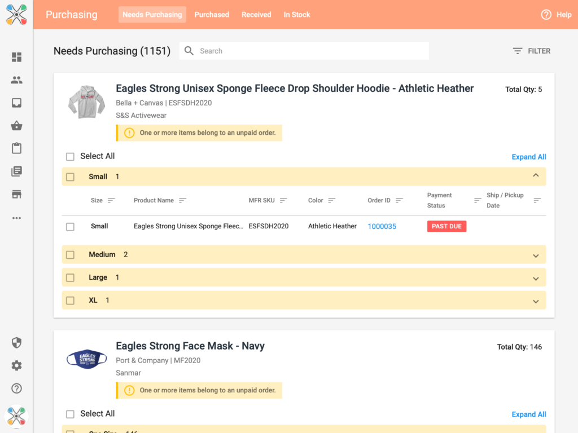The height and width of the screenshot is (433, 578).
Task: Click the Help circle icon in header
Action: point(546,15)
